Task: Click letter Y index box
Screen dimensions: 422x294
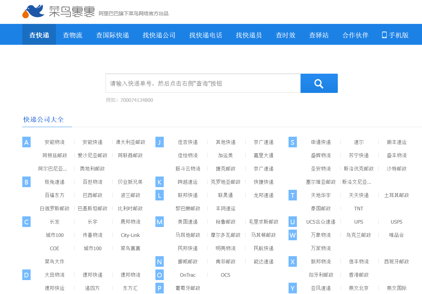Action: tap(293, 288)
